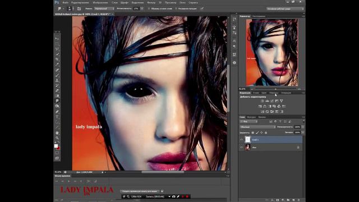
Task: Add a Hue/Saturation adjustment
Action: click(x=260, y=106)
